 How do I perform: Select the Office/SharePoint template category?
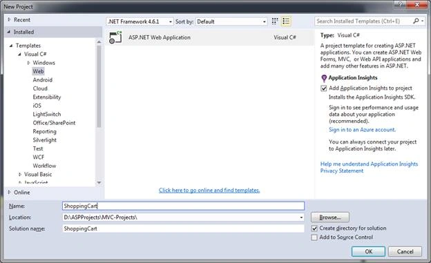point(54,123)
